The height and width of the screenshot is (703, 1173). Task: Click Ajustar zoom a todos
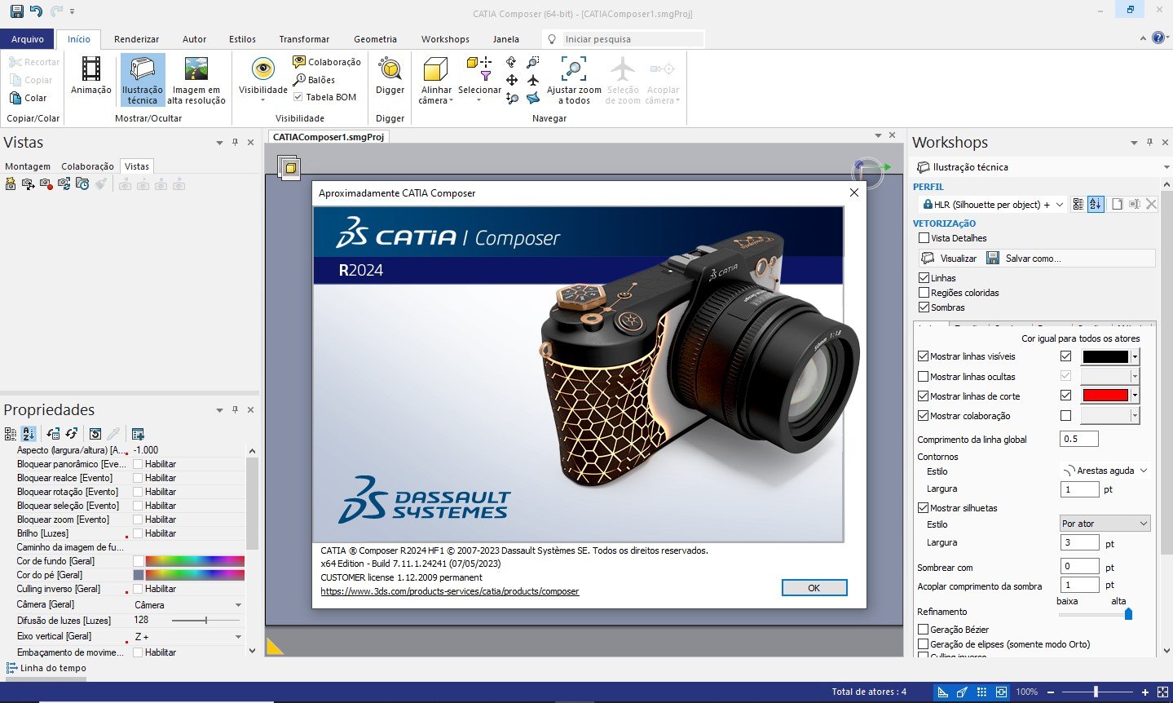pos(574,80)
